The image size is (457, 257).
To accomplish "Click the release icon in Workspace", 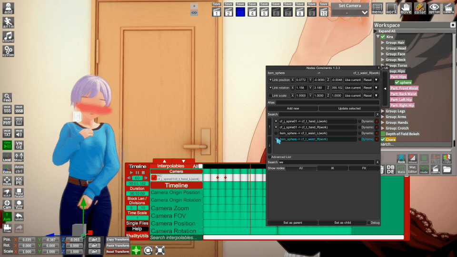I will pyautogui.click(x=412, y=159).
